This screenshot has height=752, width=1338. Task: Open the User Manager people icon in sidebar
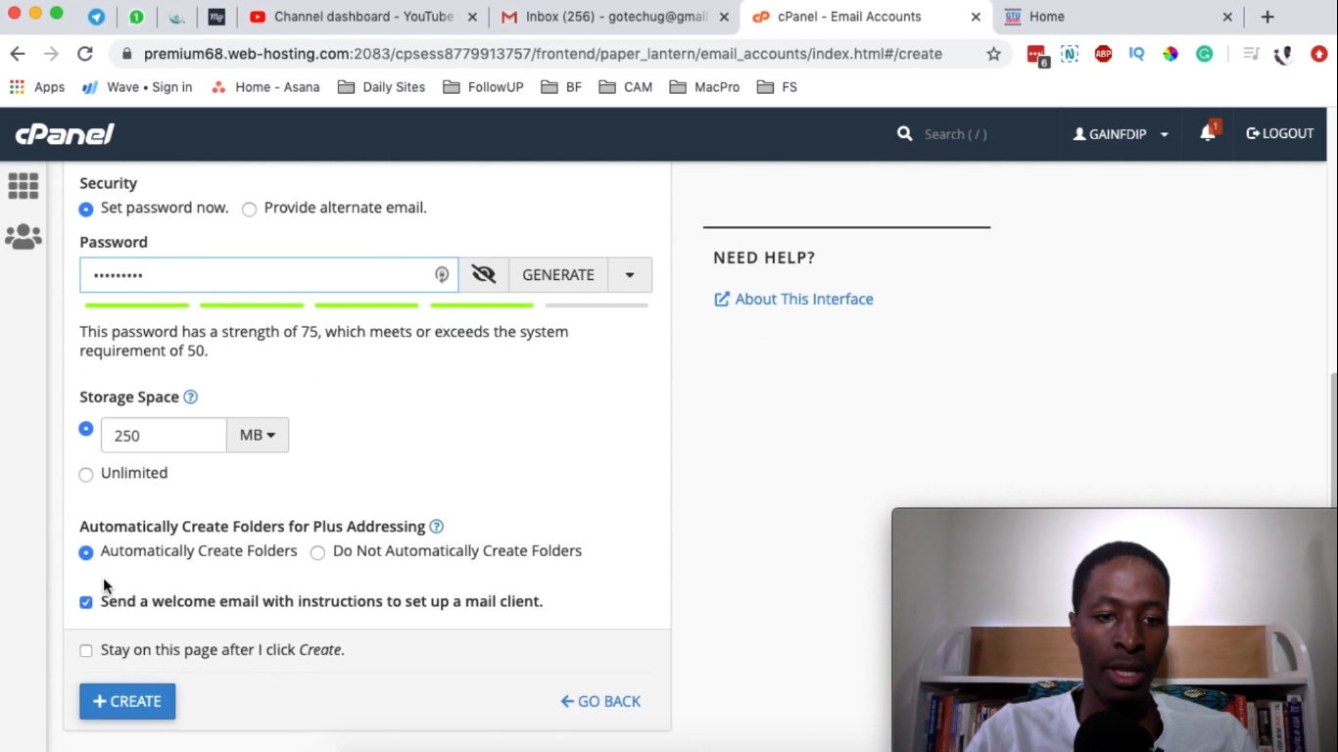pyautogui.click(x=23, y=236)
